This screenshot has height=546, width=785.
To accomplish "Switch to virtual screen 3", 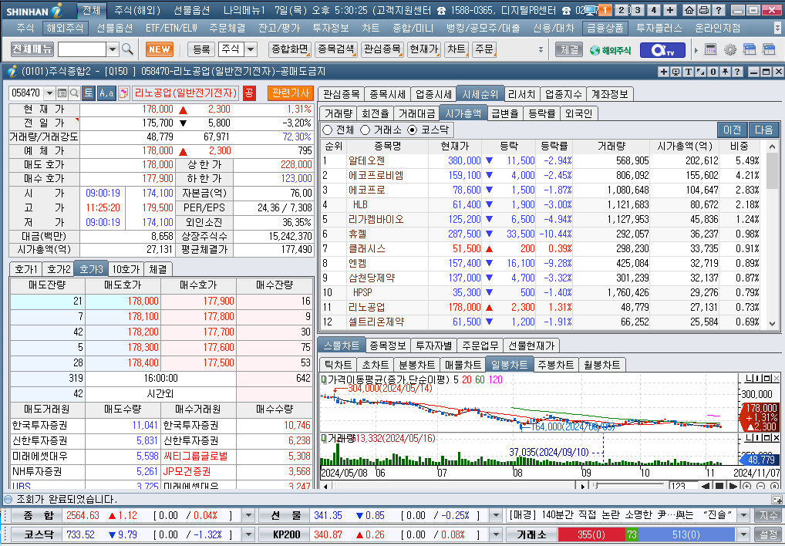I will [637, 10].
